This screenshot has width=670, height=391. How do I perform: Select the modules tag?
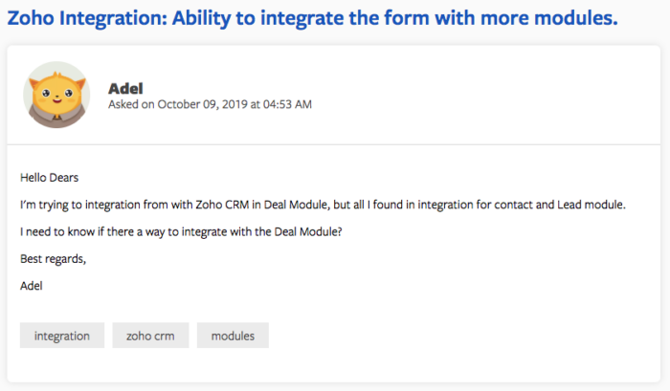(233, 336)
